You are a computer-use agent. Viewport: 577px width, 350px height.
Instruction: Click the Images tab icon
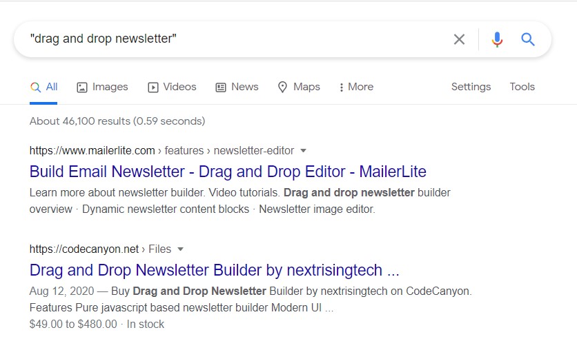[82, 87]
